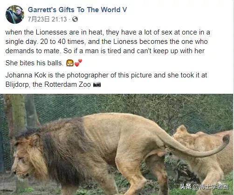Screen dimensions: 234x195
Task: Click the two hearts emoji
Action: (x=78, y=63)
